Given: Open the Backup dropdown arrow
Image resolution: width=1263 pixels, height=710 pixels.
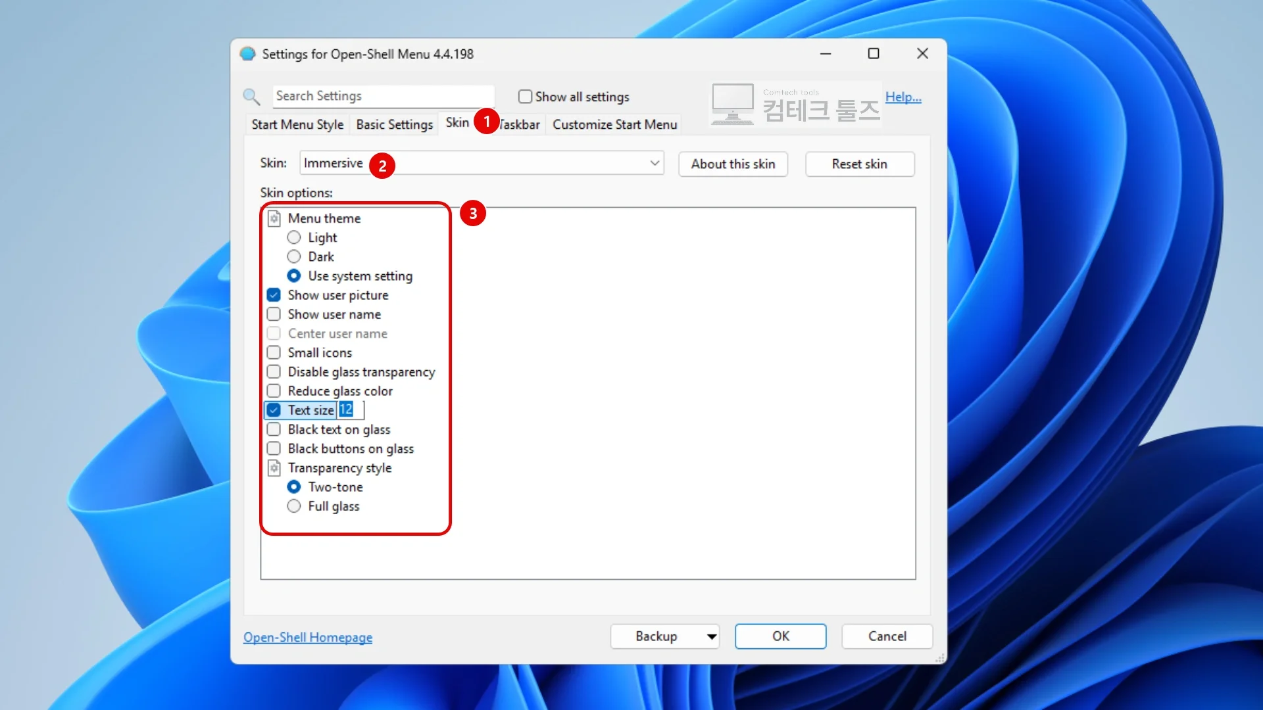Looking at the screenshot, I should 711,636.
